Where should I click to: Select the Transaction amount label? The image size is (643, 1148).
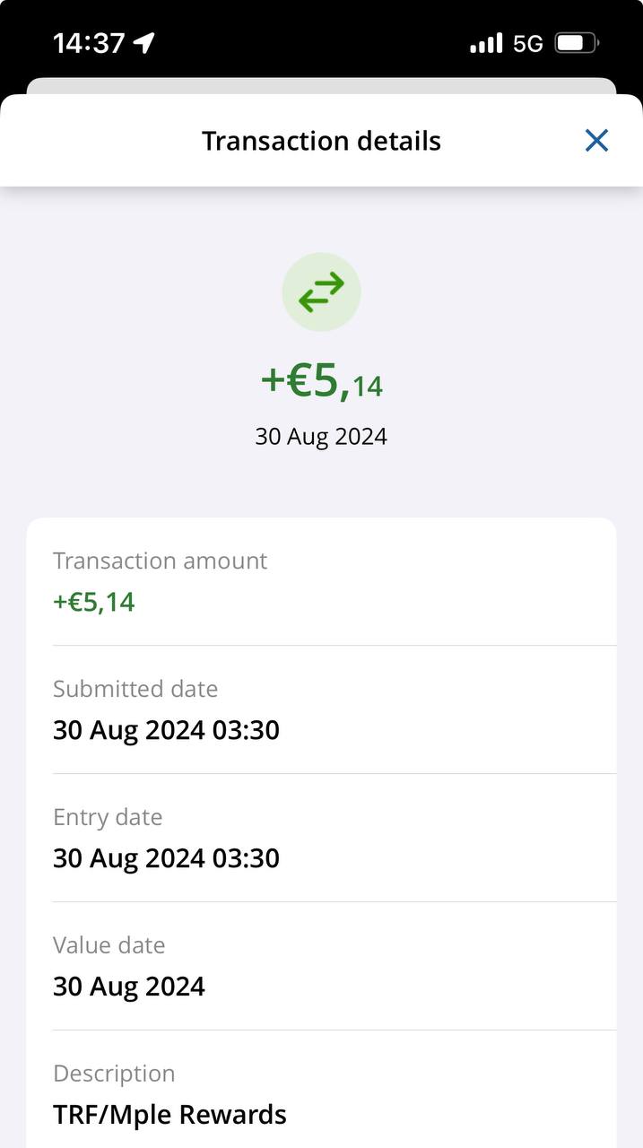tap(160, 561)
